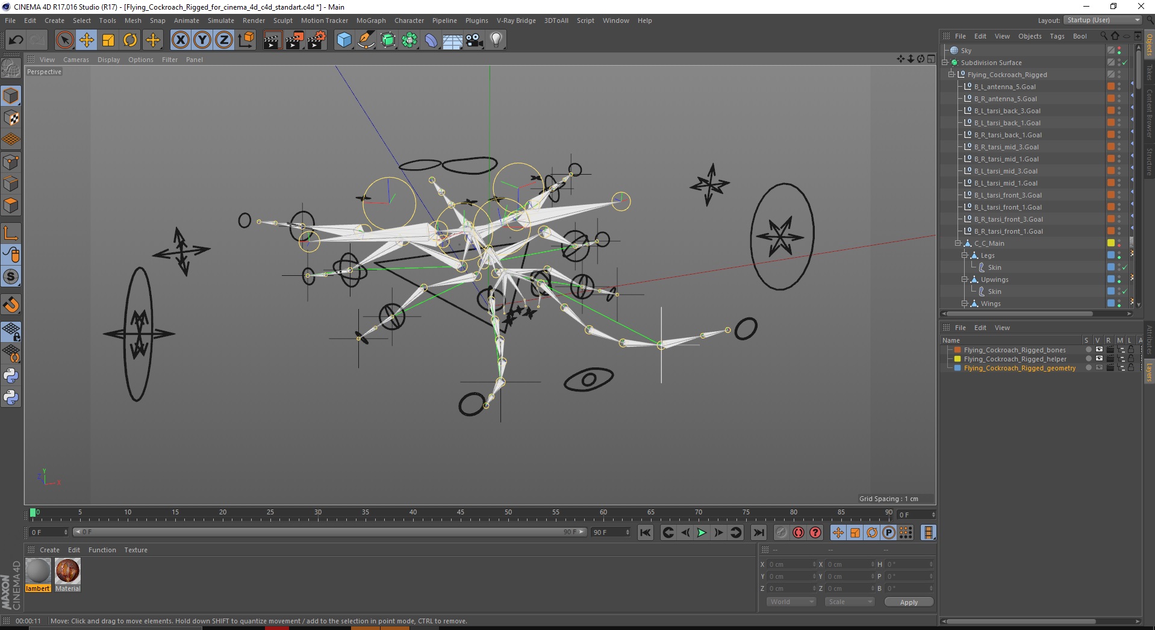Screen dimensions: 1155x630
Task: Open the Character menu
Action: 409,20
